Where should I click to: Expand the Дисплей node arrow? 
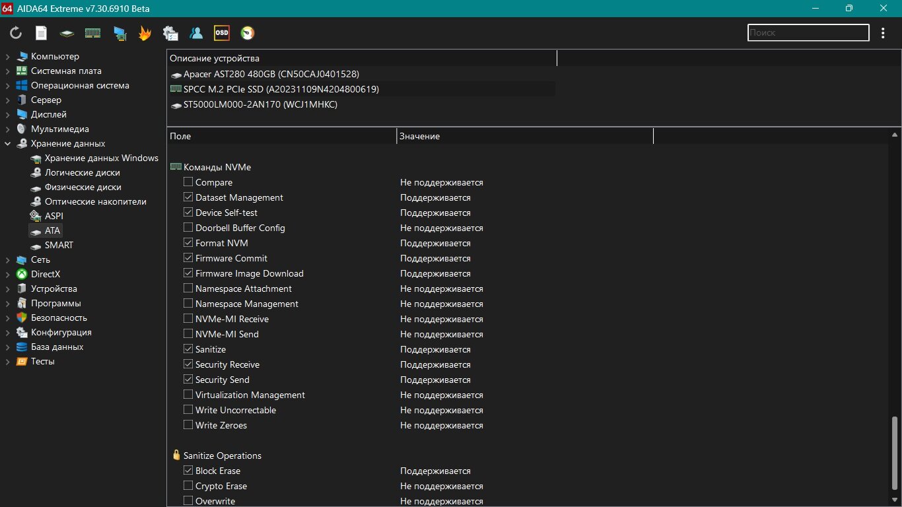pyautogui.click(x=7, y=115)
